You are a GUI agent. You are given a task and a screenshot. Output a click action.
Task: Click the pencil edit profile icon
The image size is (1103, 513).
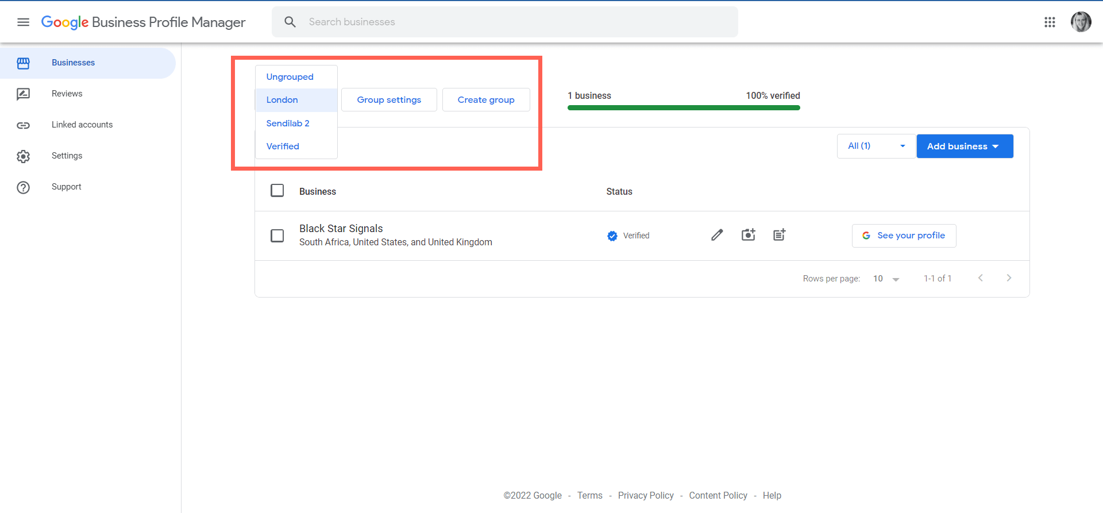click(717, 235)
